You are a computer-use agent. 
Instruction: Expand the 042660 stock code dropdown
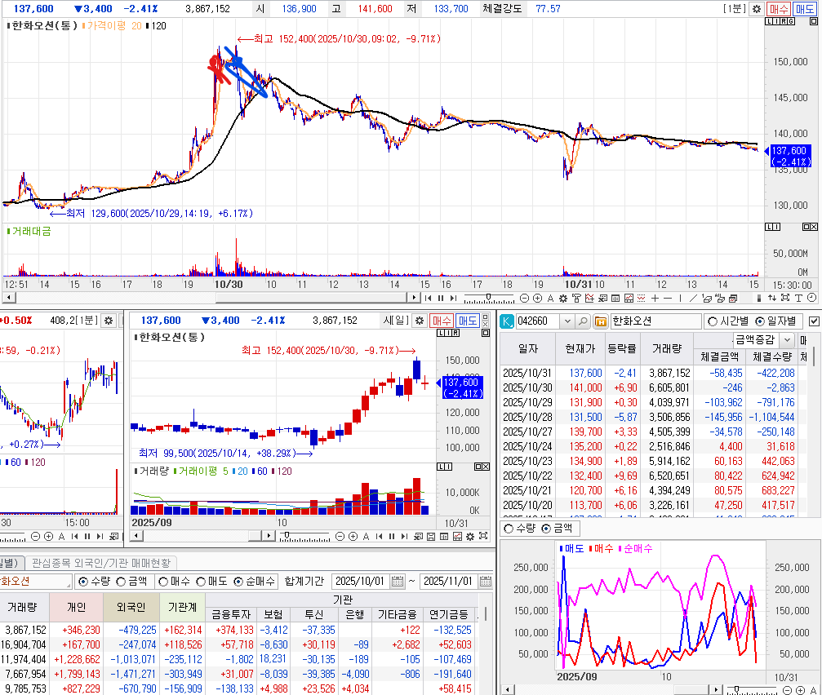tap(567, 321)
